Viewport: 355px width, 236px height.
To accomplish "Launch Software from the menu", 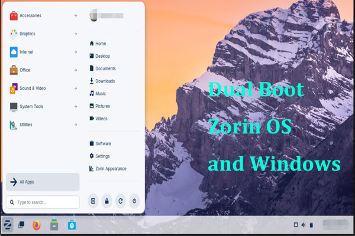I will pos(101,143).
